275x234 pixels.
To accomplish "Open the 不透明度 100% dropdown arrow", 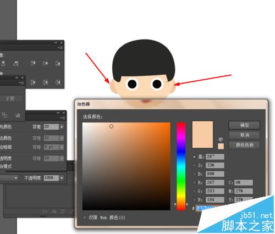I will click(62, 178).
